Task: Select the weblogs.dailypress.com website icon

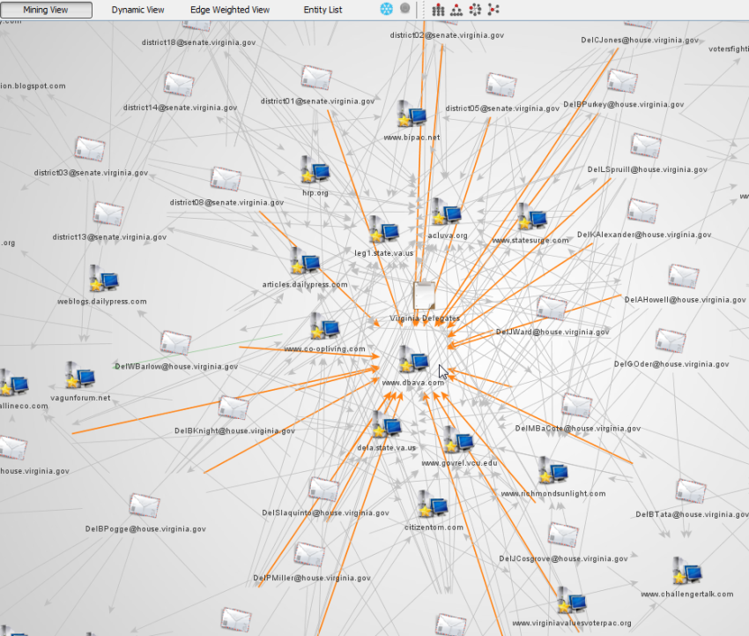Action: click(x=104, y=279)
